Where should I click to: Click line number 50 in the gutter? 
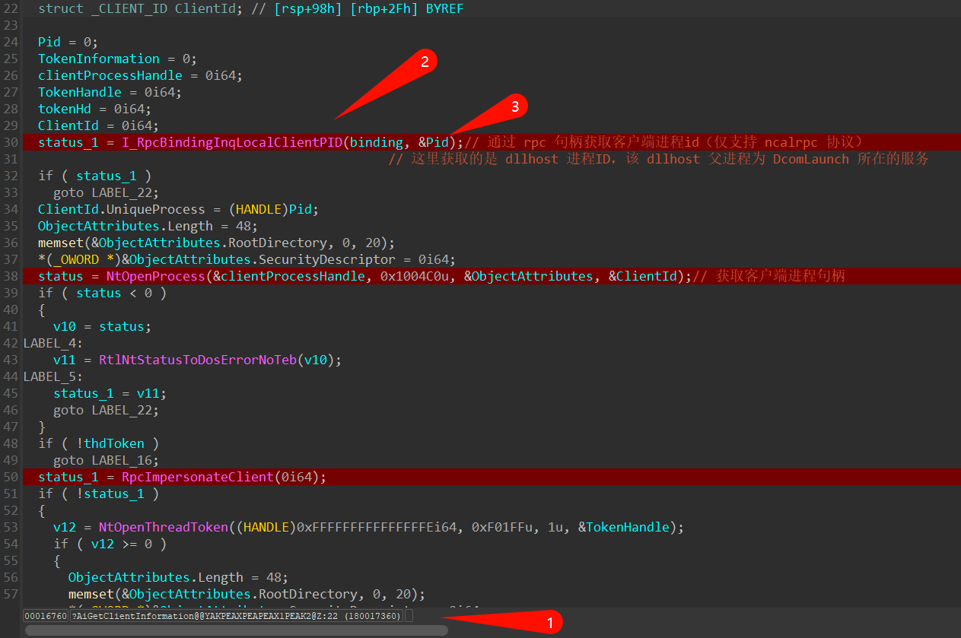11,477
